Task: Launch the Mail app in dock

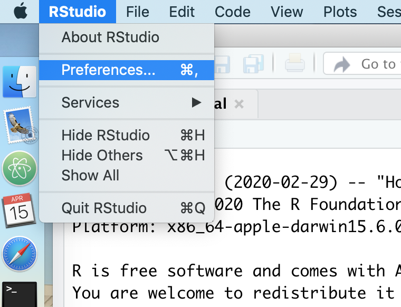Action: point(20,126)
